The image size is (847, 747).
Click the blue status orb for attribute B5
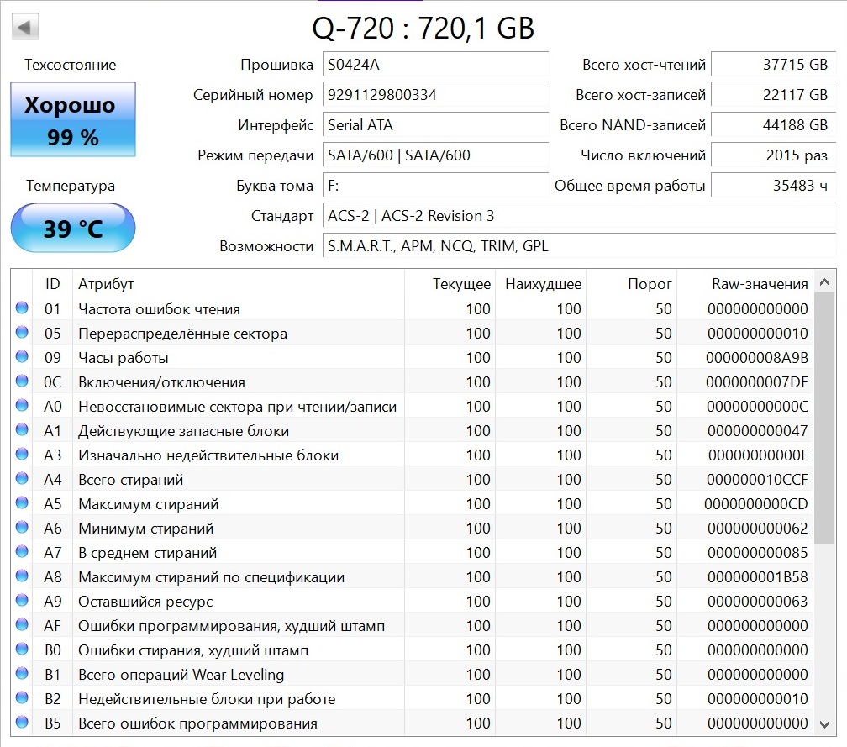coord(22,722)
